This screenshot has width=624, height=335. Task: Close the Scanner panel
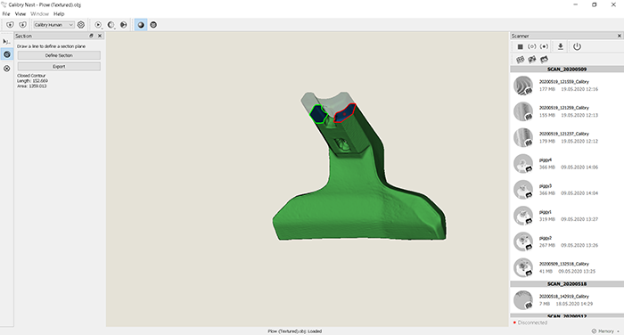click(620, 36)
